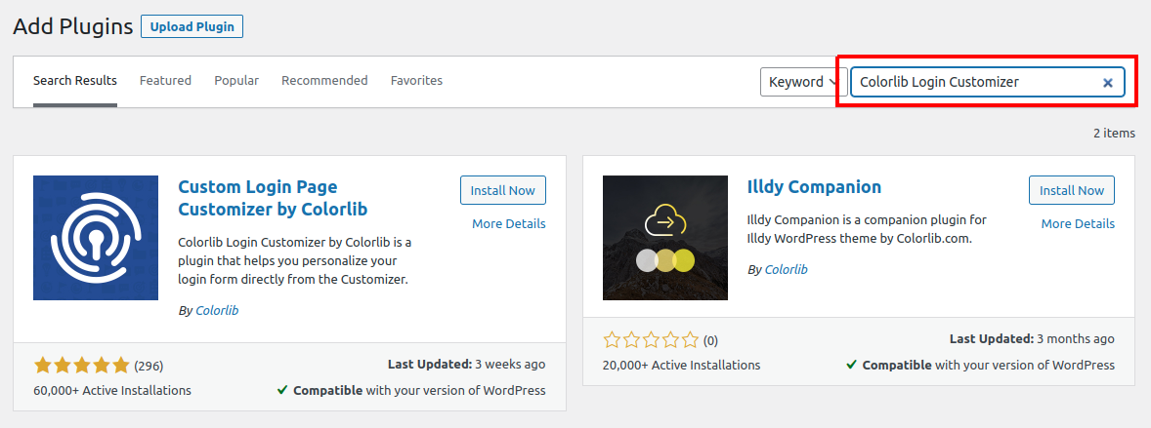1151x428 pixels.
Task: Click the Upload Plugin button
Action: coord(192,27)
